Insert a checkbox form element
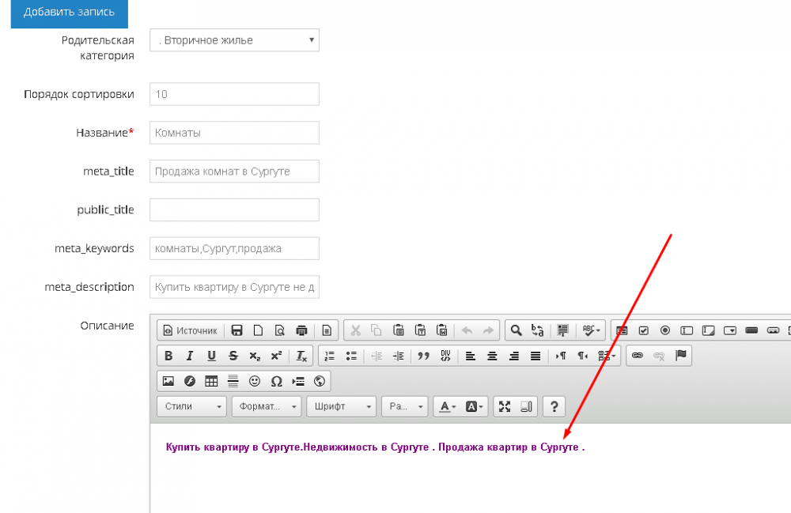This screenshot has height=513, width=791. (x=644, y=330)
